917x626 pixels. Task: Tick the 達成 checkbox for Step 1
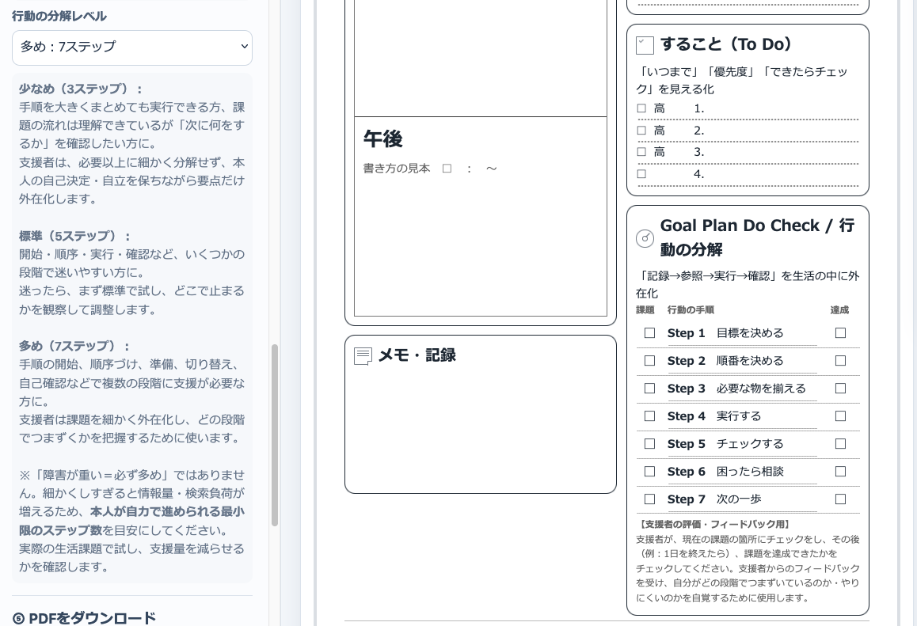[840, 333]
